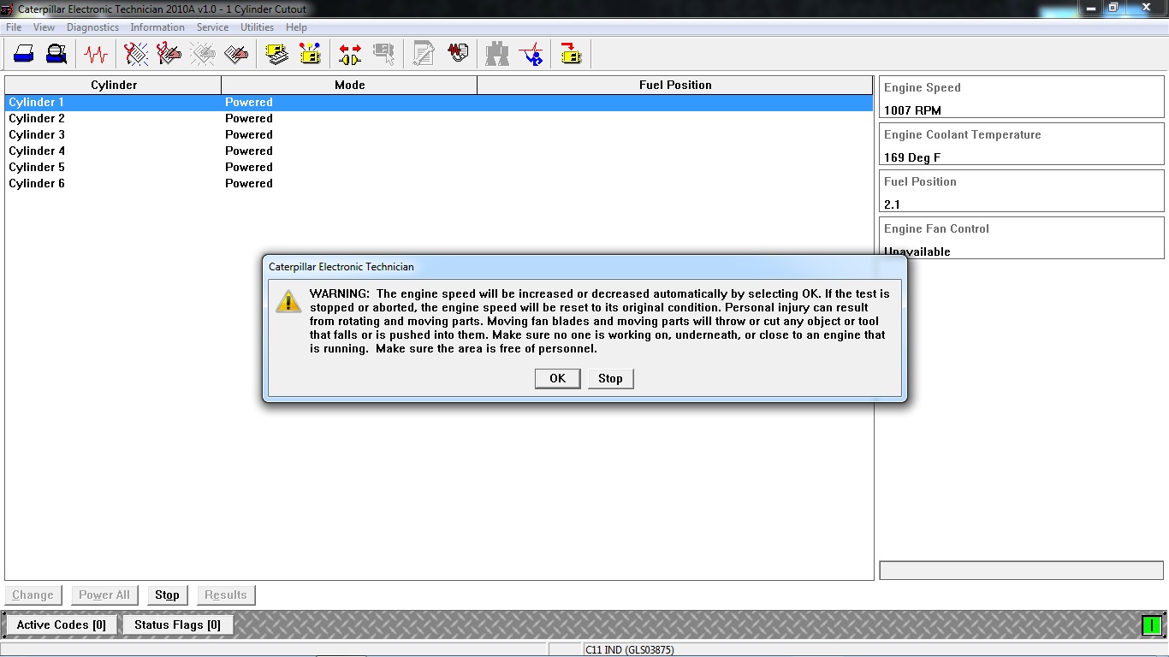Screen dimensions: 1169x657
Task: Click the Connect/Disconnect red arrows icon
Action: tap(350, 54)
